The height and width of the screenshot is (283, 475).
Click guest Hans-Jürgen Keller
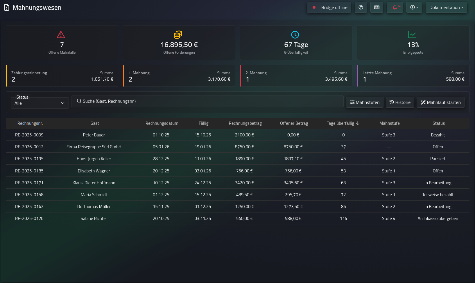point(94,159)
